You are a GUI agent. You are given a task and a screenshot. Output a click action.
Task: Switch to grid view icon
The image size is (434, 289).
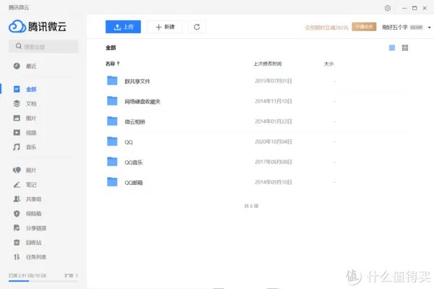(405, 48)
